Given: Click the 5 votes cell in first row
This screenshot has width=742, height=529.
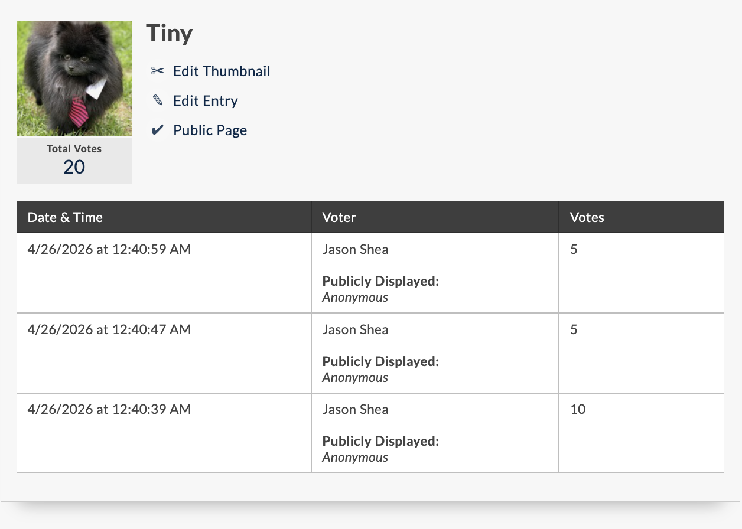Looking at the screenshot, I should click(x=641, y=273).
